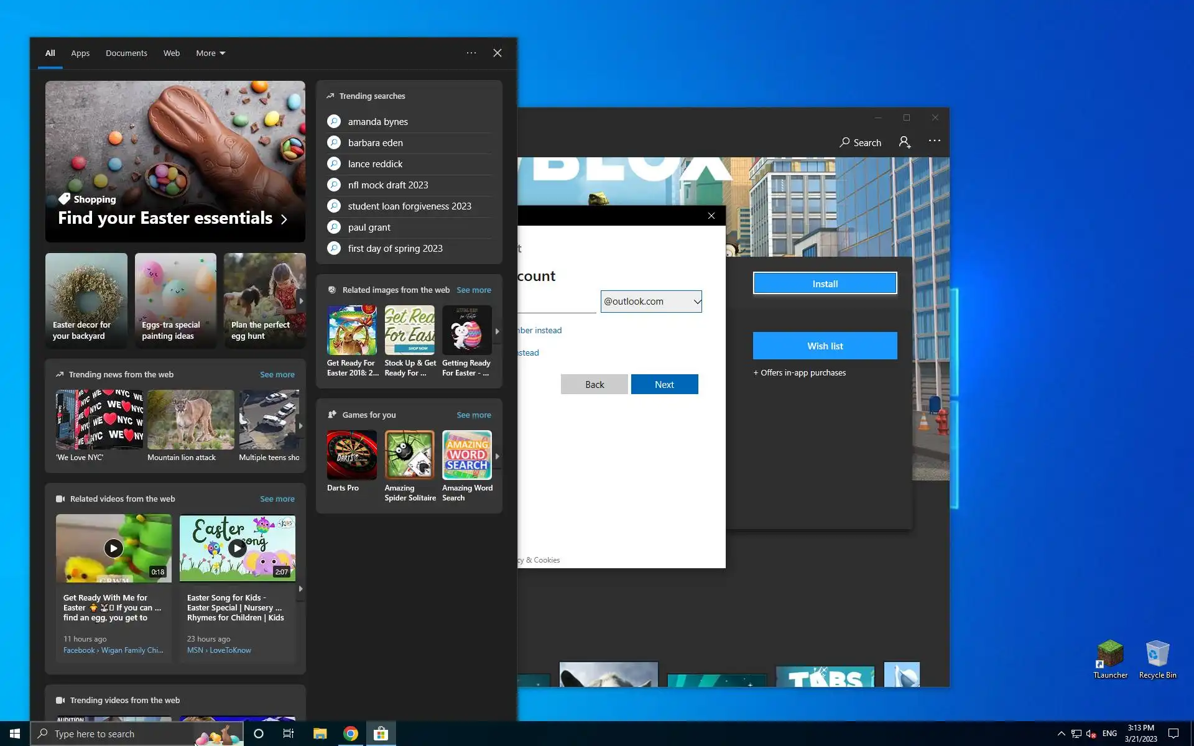1194x746 pixels.
Task: Click See more for trending news
Action: 277,374
